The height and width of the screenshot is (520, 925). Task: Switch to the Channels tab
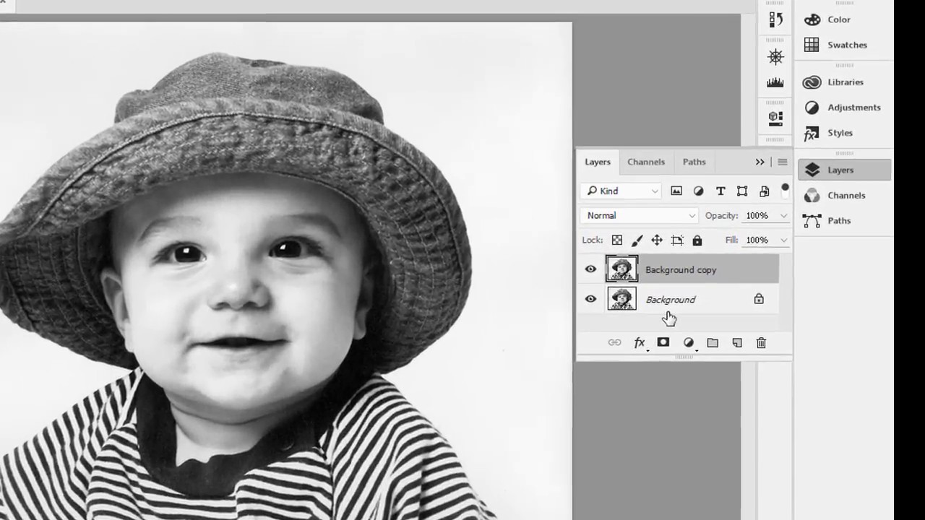pos(645,162)
